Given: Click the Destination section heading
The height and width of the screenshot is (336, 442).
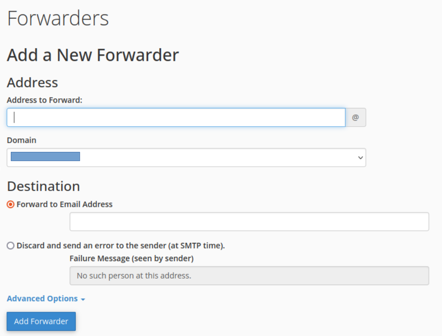Looking at the screenshot, I should point(44,186).
